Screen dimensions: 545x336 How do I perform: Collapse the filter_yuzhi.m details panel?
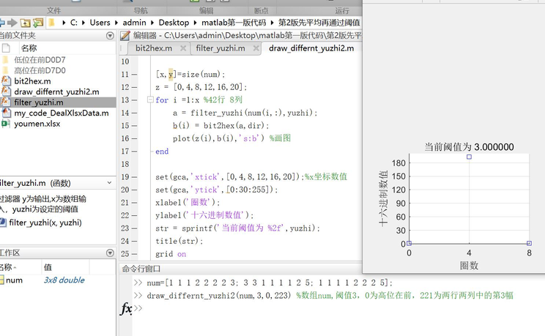tap(109, 183)
